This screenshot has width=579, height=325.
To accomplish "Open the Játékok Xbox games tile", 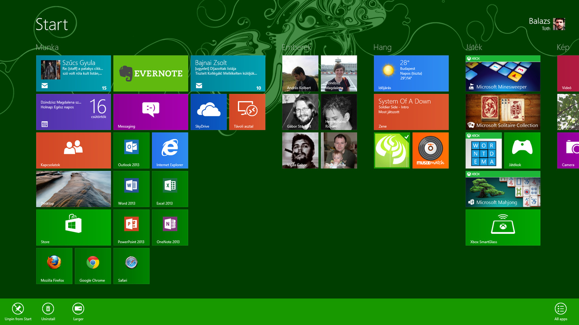I will pos(522,150).
